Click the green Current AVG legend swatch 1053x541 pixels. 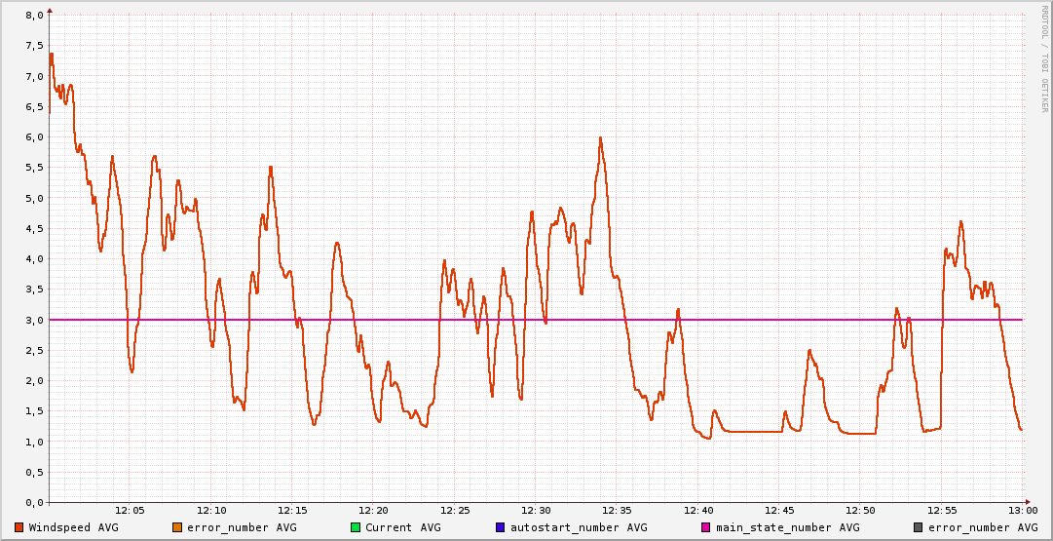[x=356, y=527]
